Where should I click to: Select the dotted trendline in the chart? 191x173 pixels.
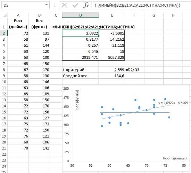point(135,112)
